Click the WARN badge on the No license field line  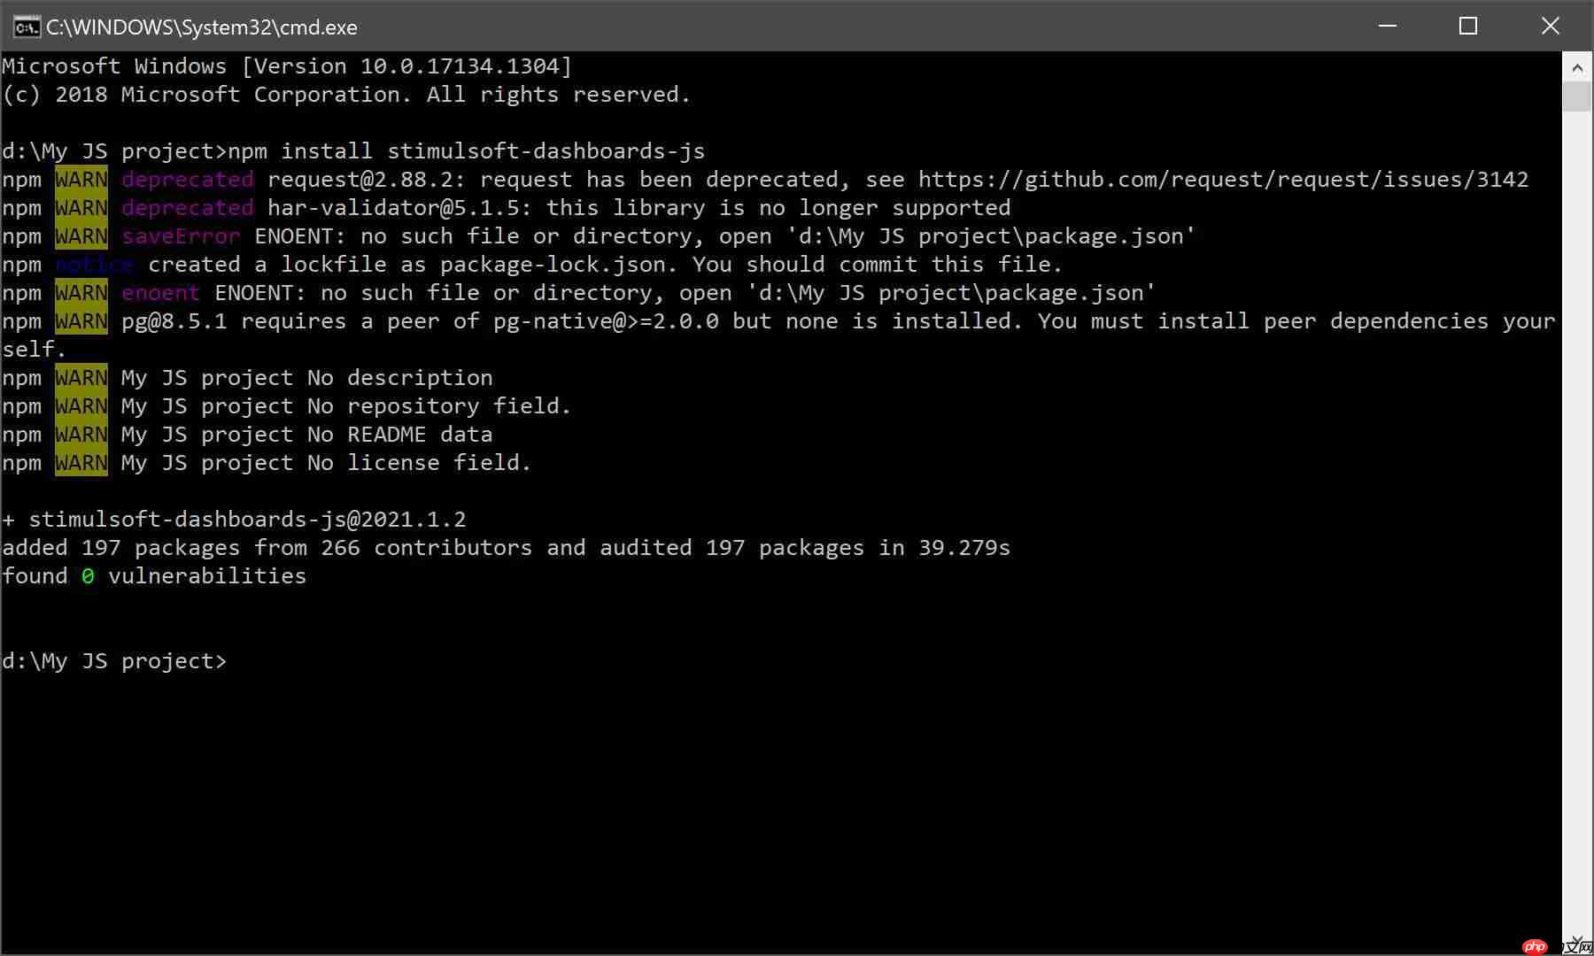coord(81,463)
